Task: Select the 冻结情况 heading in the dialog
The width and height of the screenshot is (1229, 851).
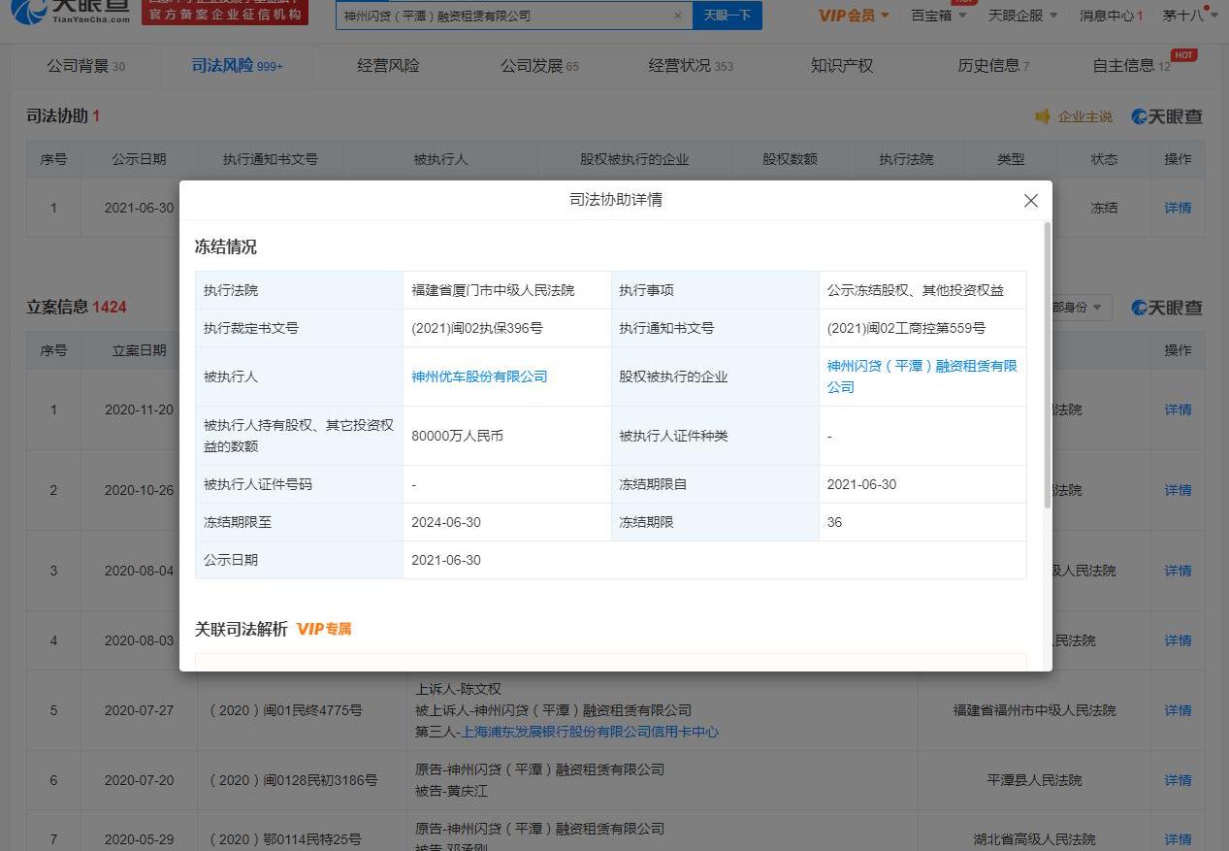Action: click(226, 247)
